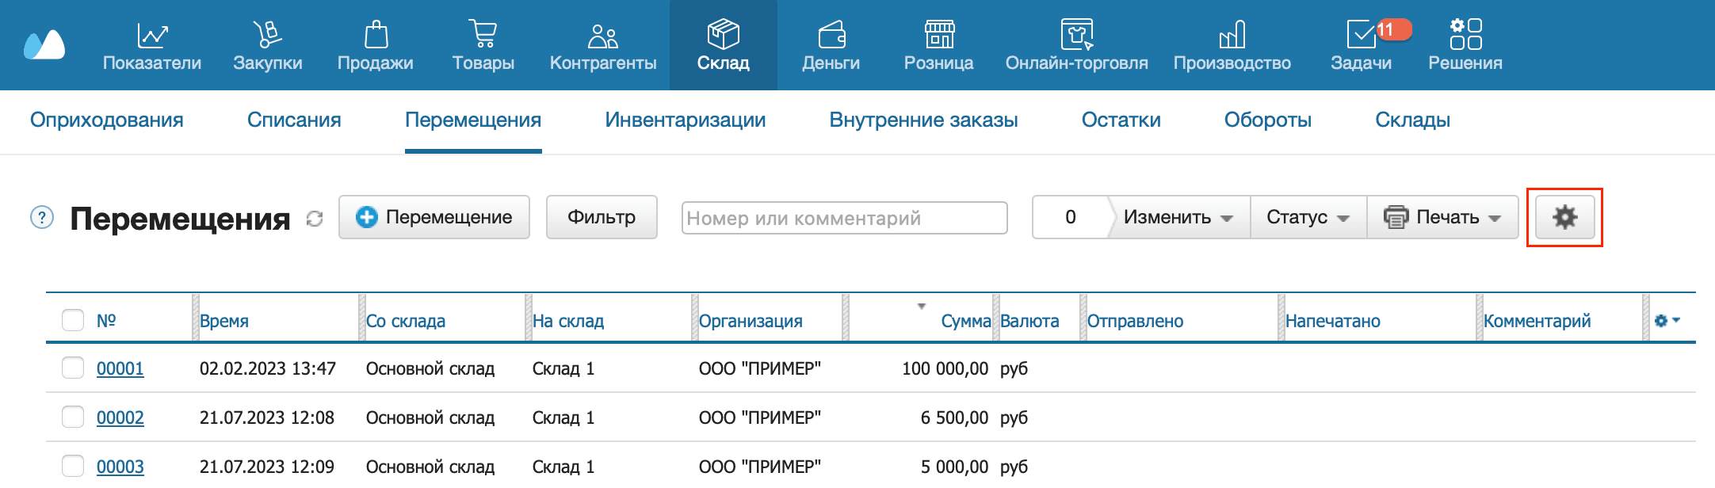Select the 6 500,00 amount cell
Image resolution: width=1715 pixels, height=488 pixels.
tap(955, 417)
